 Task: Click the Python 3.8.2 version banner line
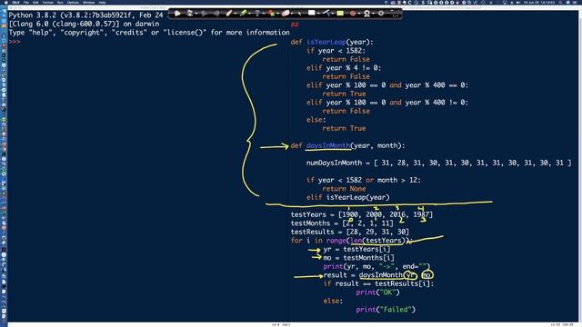tap(85, 15)
